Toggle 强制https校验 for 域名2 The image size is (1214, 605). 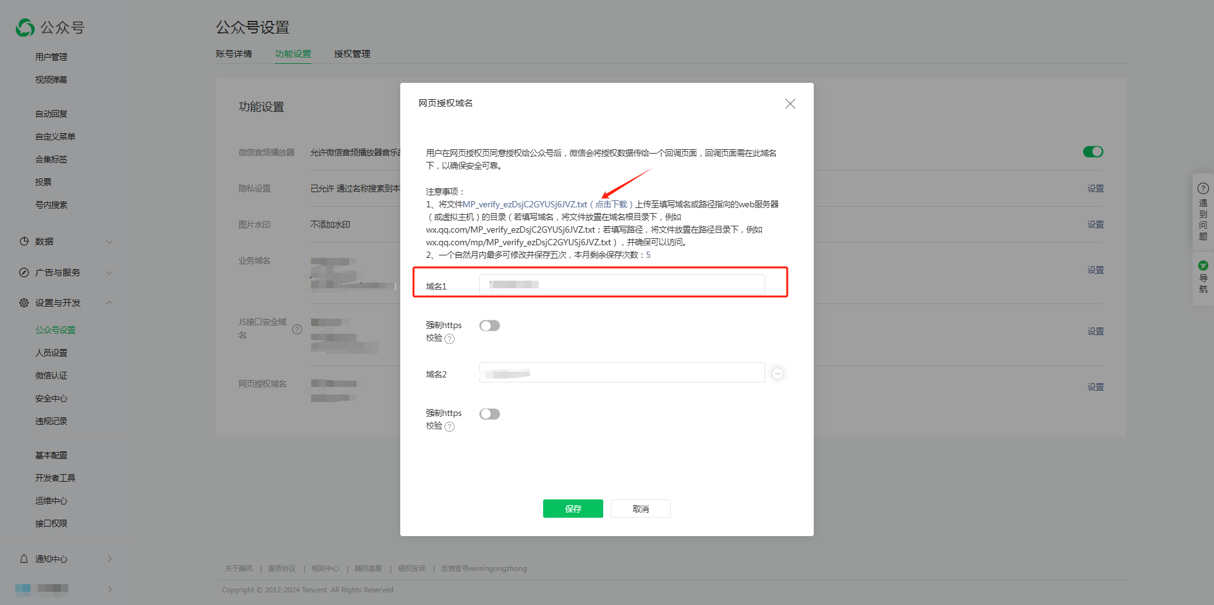pos(489,414)
